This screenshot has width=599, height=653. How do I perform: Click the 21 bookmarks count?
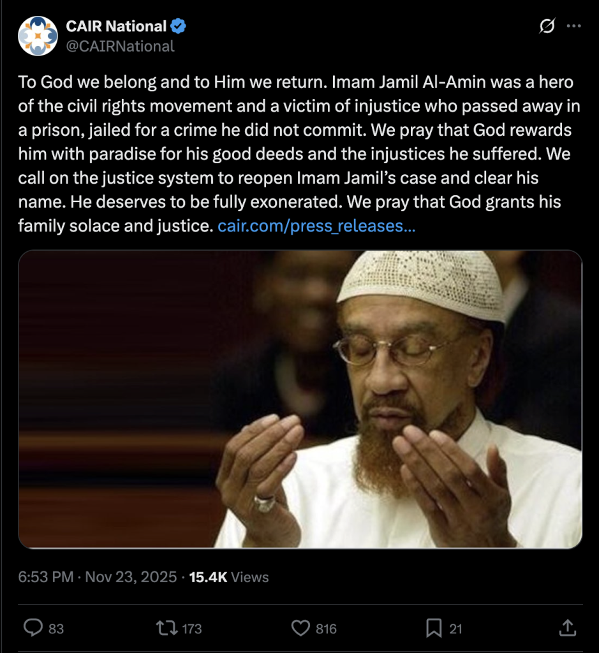(455, 629)
